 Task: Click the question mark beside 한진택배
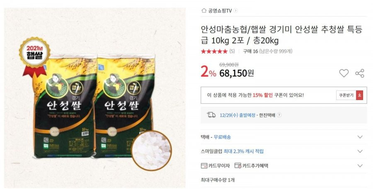tap(279, 115)
